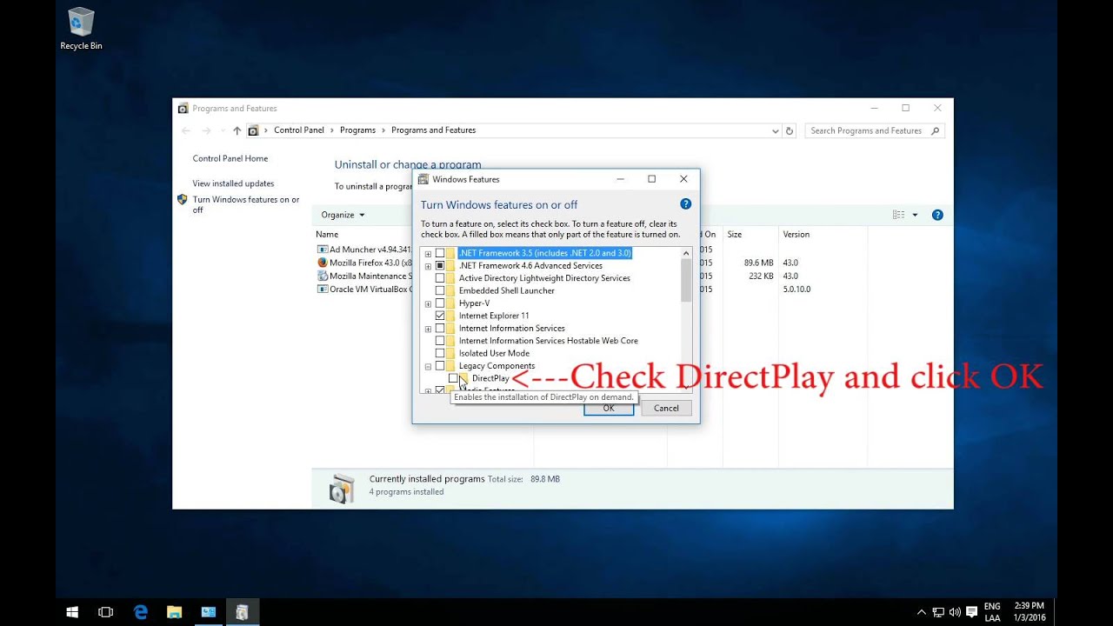This screenshot has height=626, width=1113.
Task: Expand the Hyper-V tree node
Action: (428, 304)
